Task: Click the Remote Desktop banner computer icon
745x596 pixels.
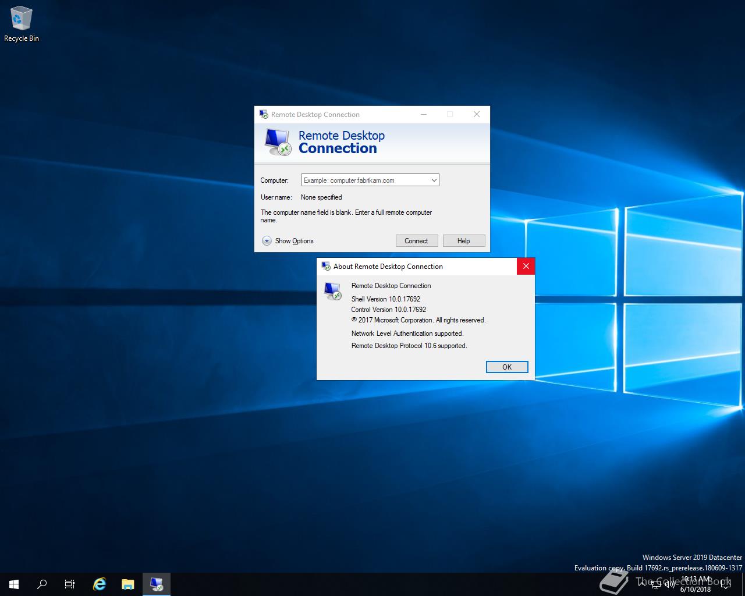Action: click(278, 142)
